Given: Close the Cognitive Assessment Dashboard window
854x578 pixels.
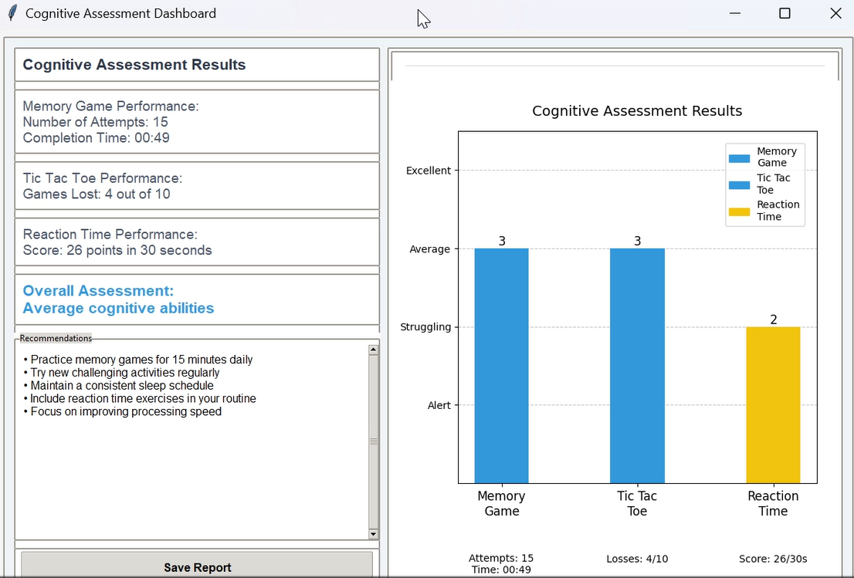Looking at the screenshot, I should pyautogui.click(x=835, y=13).
